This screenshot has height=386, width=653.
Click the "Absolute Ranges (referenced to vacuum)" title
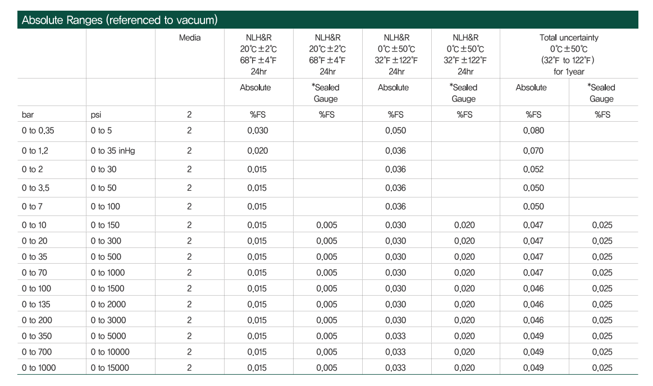(120, 20)
